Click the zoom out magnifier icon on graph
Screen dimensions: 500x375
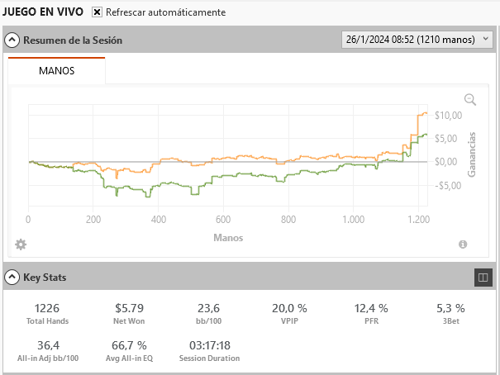pyautogui.click(x=470, y=100)
